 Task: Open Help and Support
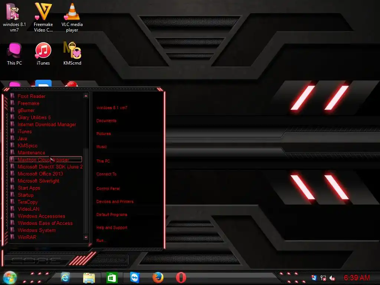[112, 227]
